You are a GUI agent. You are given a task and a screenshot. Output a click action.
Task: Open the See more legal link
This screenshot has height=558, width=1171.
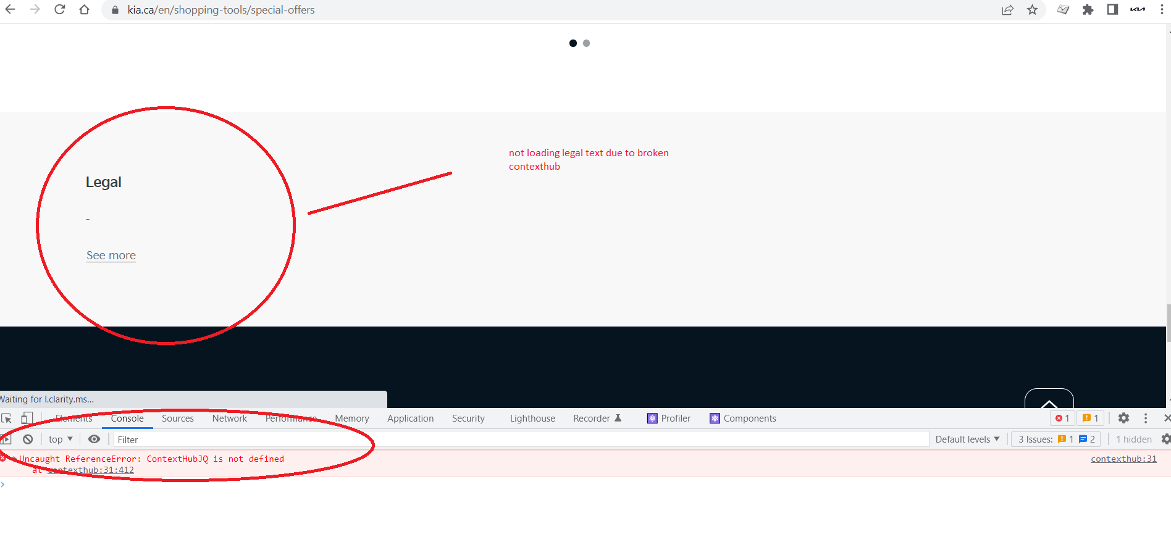(x=111, y=255)
